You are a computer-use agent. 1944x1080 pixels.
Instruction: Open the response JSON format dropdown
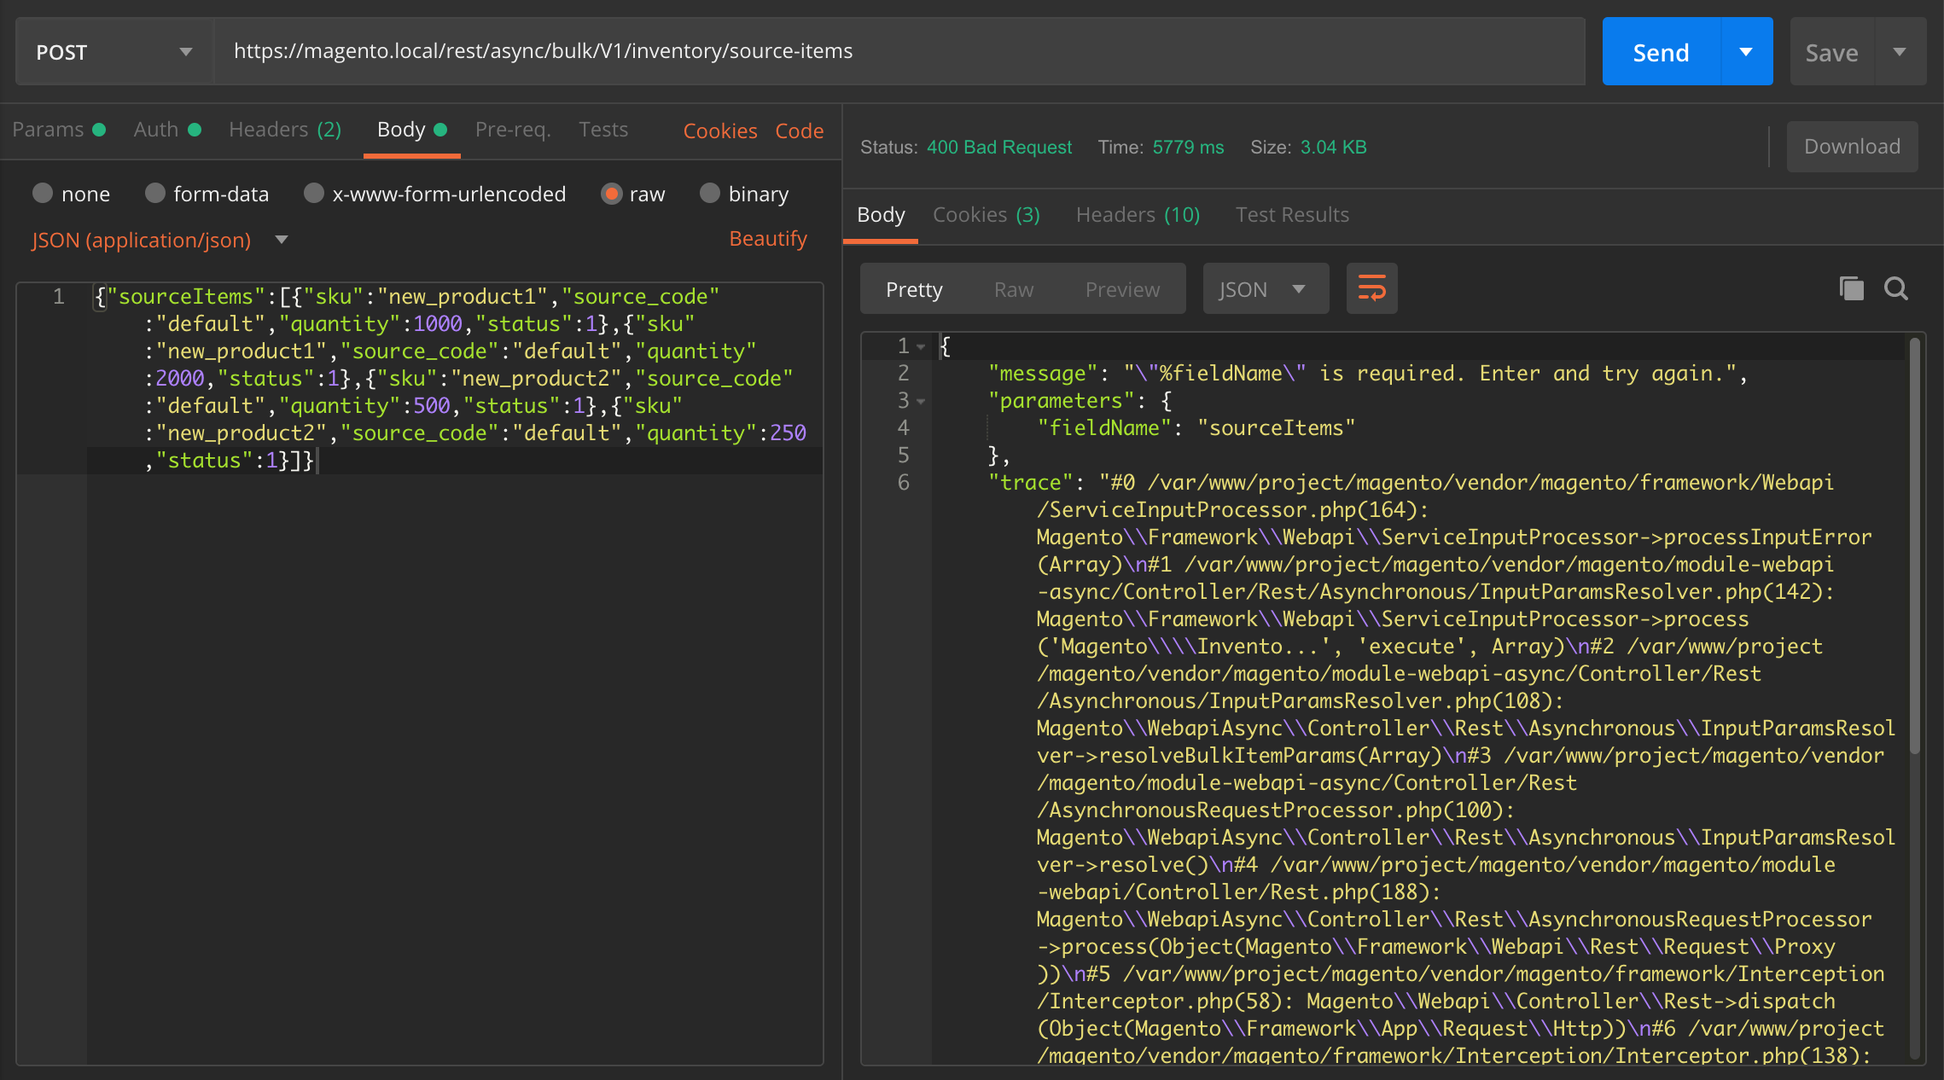(1266, 289)
